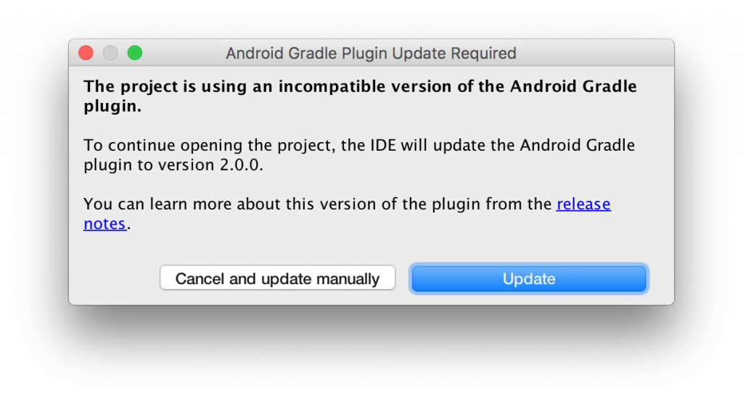Click the word 'notes' in the link
This screenshot has width=743, height=403.
(x=104, y=223)
